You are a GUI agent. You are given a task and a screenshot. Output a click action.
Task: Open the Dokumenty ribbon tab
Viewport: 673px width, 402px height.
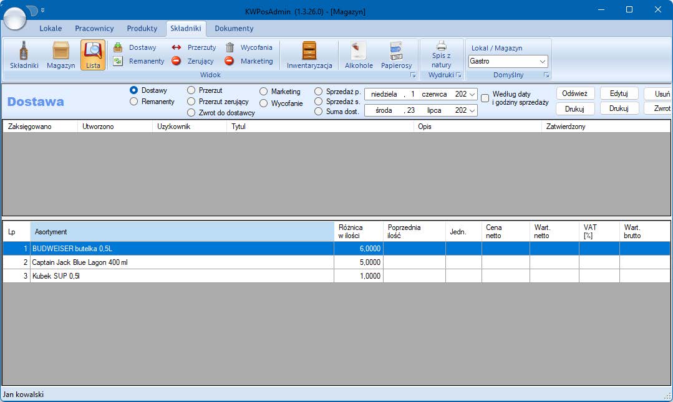pyautogui.click(x=234, y=29)
